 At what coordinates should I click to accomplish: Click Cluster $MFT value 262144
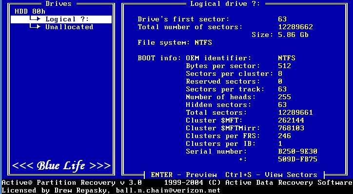pyautogui.click(x=291, y=121)
